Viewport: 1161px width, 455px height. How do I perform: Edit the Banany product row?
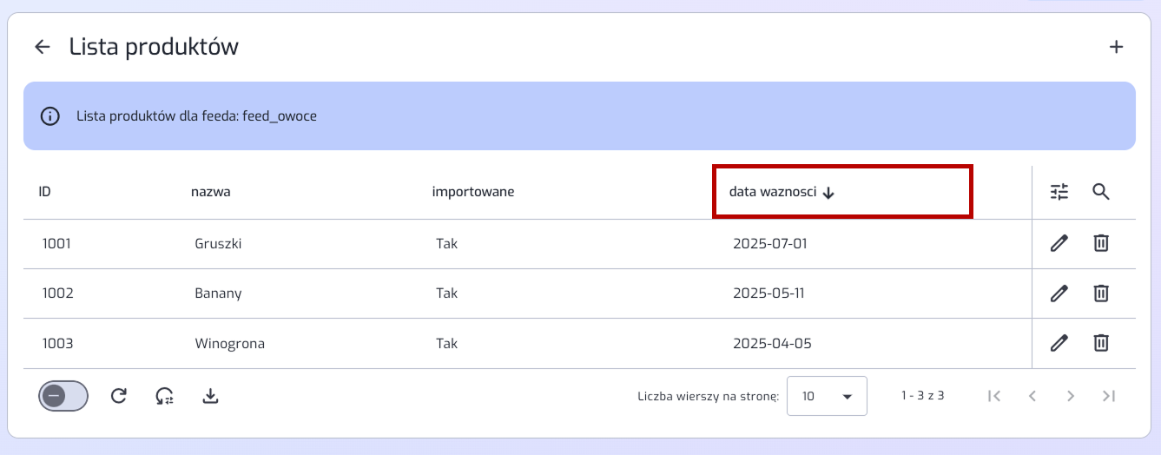1059,293
